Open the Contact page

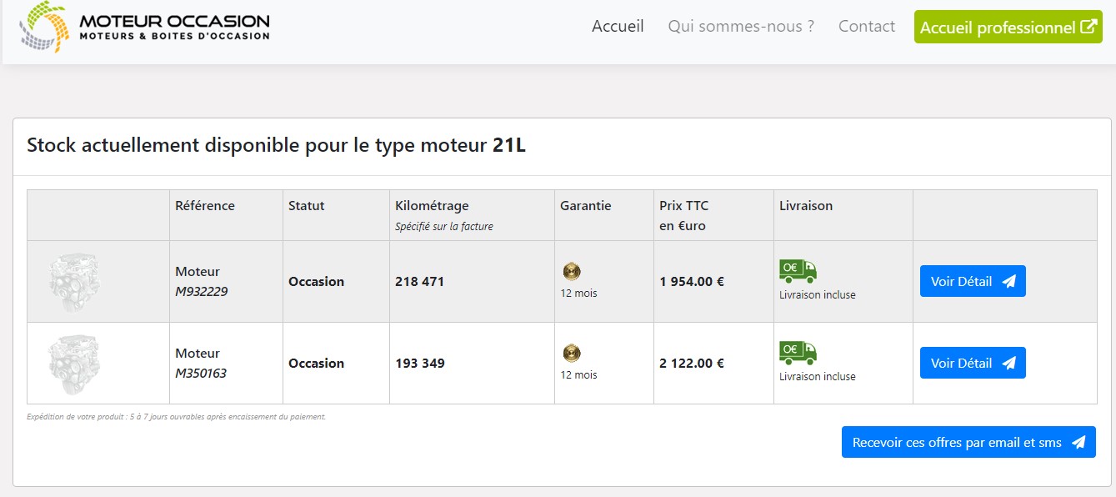(867, 27)
